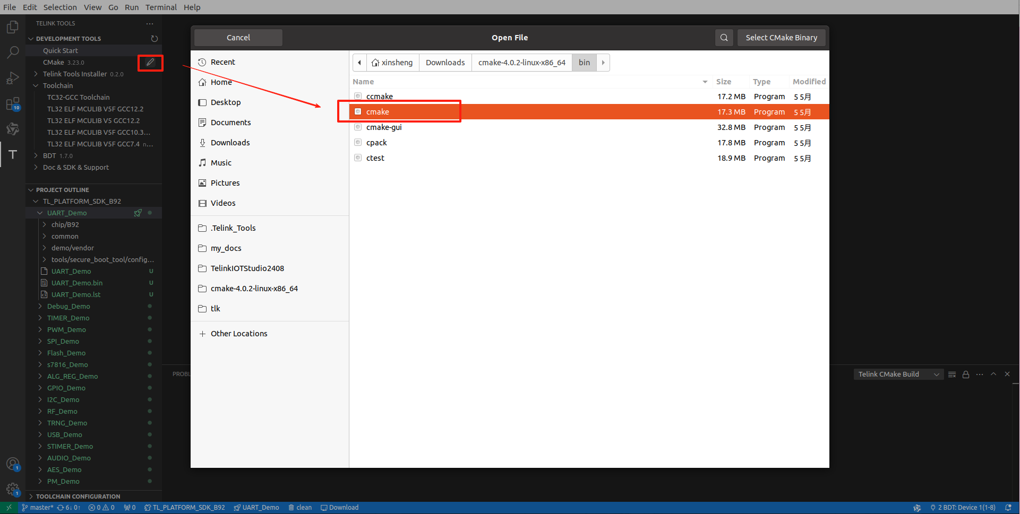Viewport: 1020px width, 514px height.
Task: Select the ctest file
Action: (589, 158)
